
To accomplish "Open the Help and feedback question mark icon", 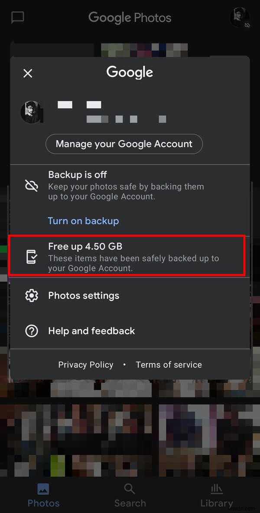I will pyautogui.click(x=32, y=331).
